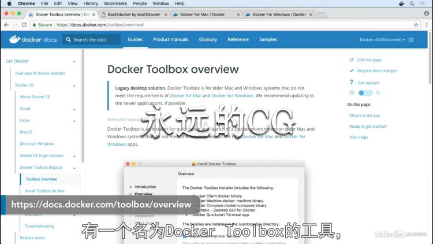Reload the page with refresh icon
Viewport: 433px width, 244px height.
24,25
